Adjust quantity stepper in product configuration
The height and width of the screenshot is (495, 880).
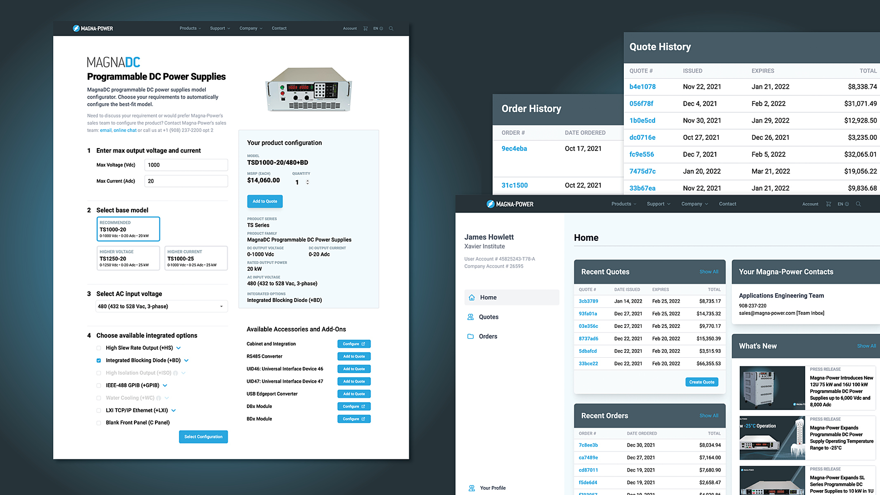click(x=308, y=182)
